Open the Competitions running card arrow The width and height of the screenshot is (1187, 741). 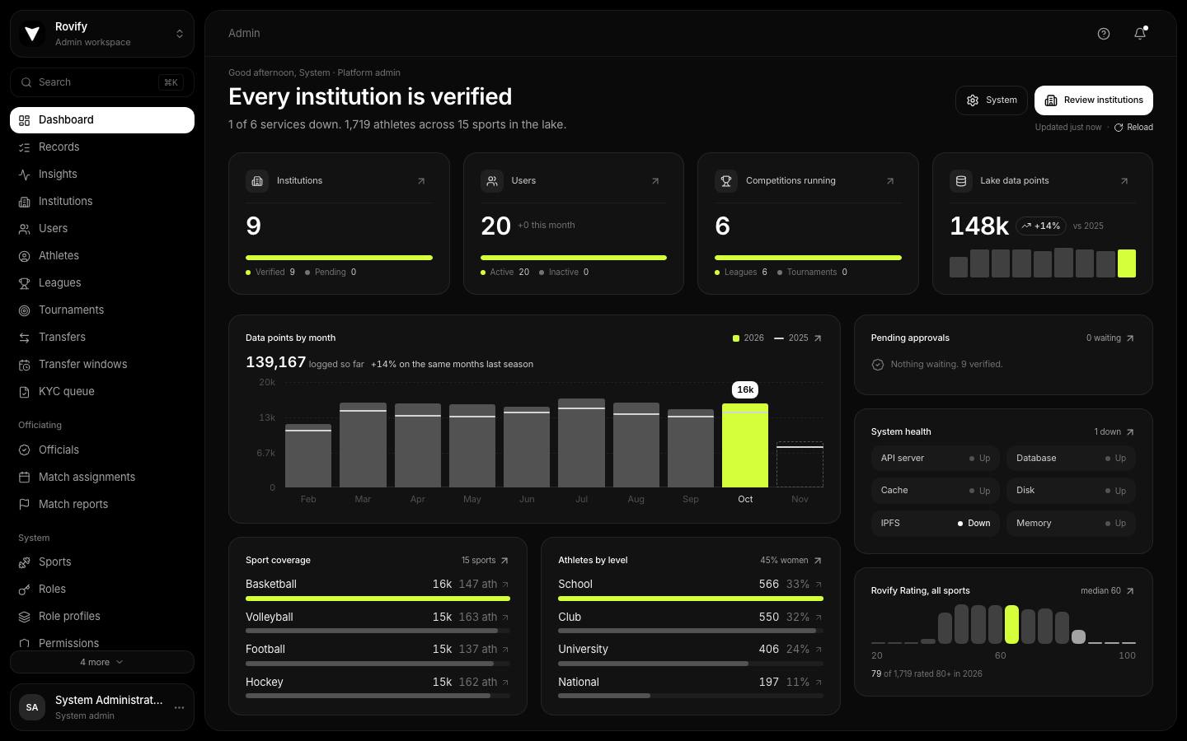[890, 181]
